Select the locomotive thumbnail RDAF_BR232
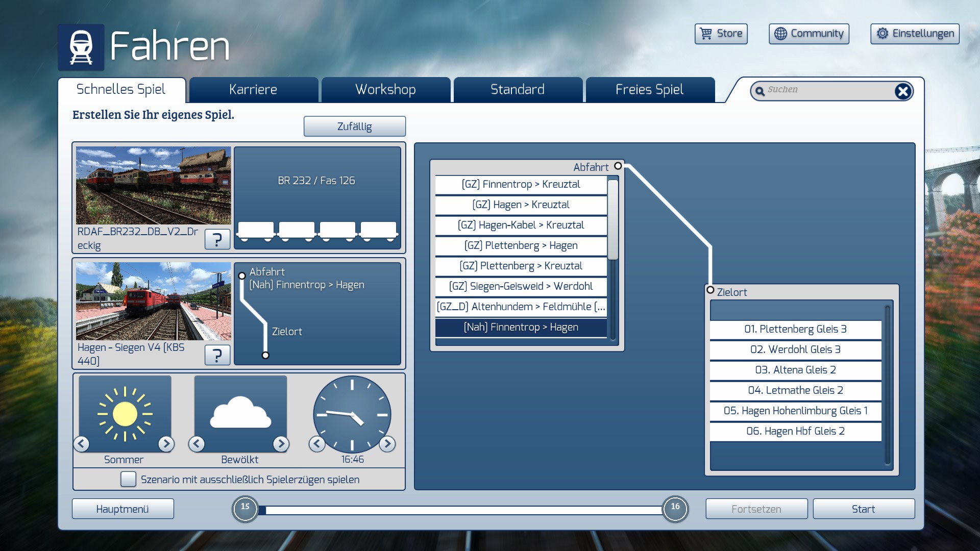 pos(153,186)
